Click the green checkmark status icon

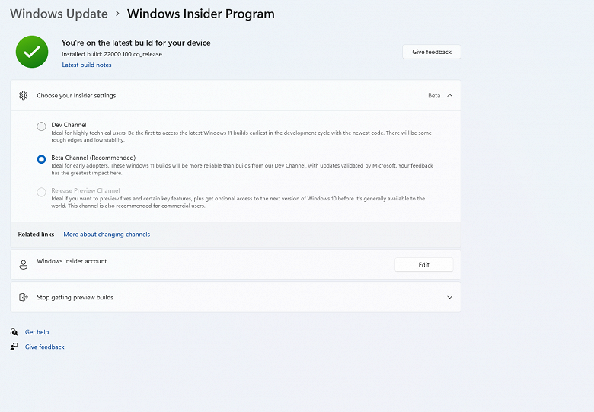(32, 52)
